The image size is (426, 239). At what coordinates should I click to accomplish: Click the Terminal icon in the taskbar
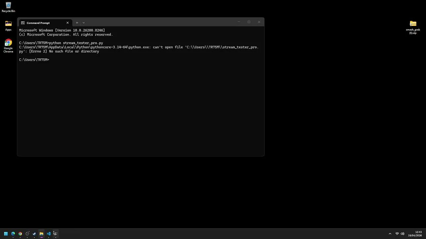(56, 234)
